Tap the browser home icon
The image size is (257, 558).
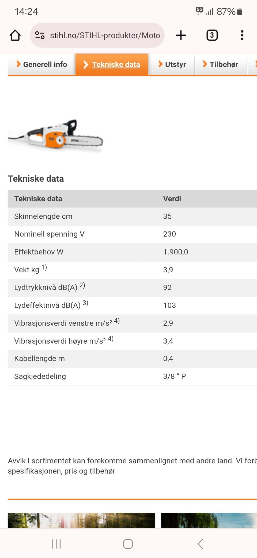point(15,35)
